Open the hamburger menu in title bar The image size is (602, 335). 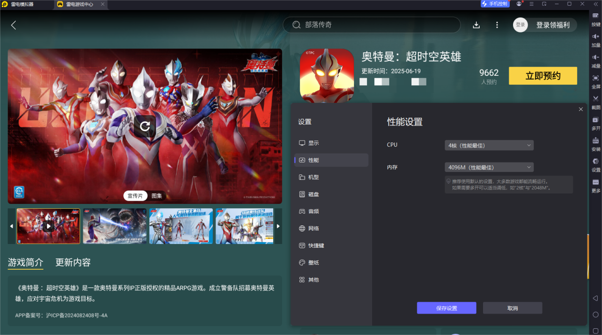point(532,4)
